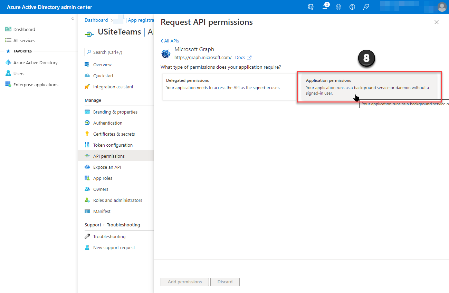Click the Microsoft Graph logo icon

pos(166,53)
